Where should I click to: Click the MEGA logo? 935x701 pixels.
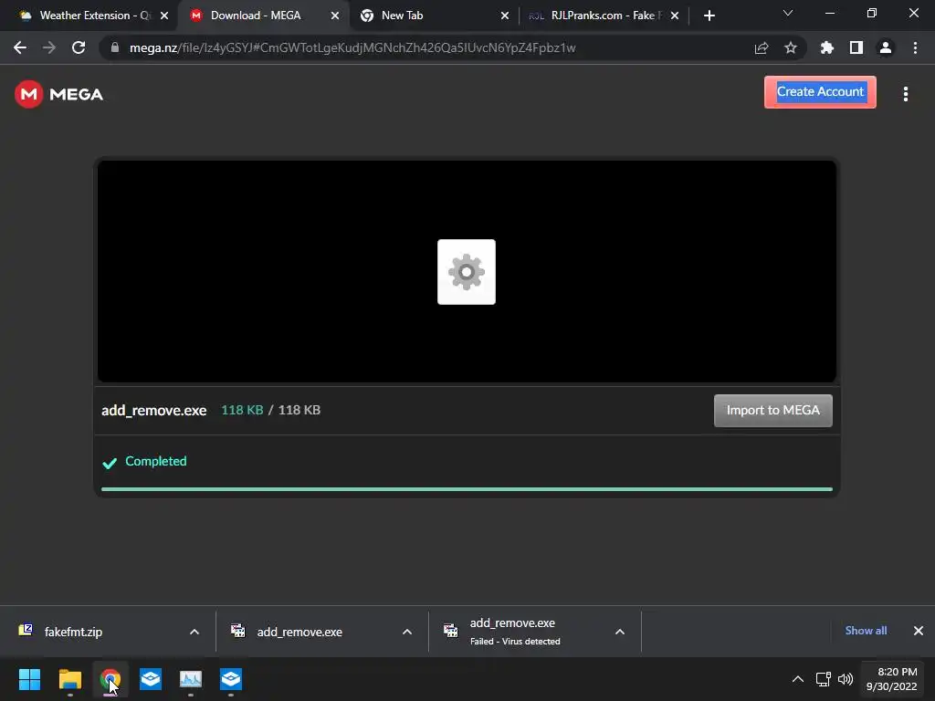pos(58,94)
